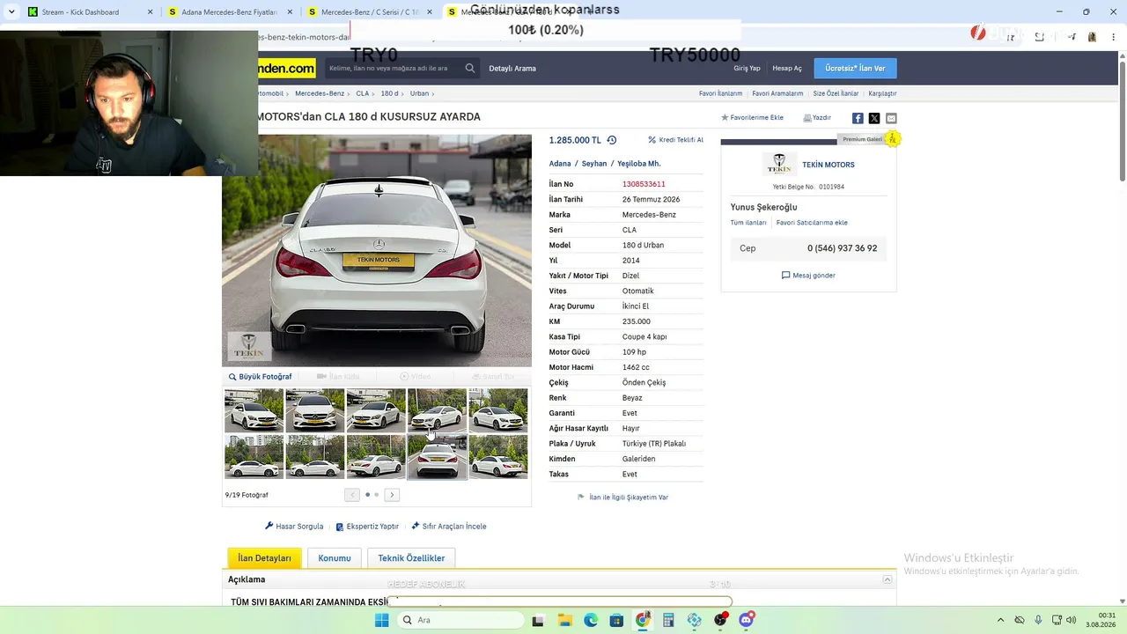This screenshot has height=634, width=1127.
Task: Open the CLA breadcrumb link
Action: tap(362, 93)
